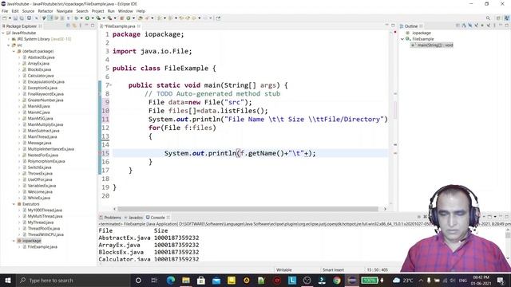The width and height of the screenshot is (511, 287).
Task: Open AbstractEx.java in Package Explorer
Action: pyautogui.click(x=41, y=57)
